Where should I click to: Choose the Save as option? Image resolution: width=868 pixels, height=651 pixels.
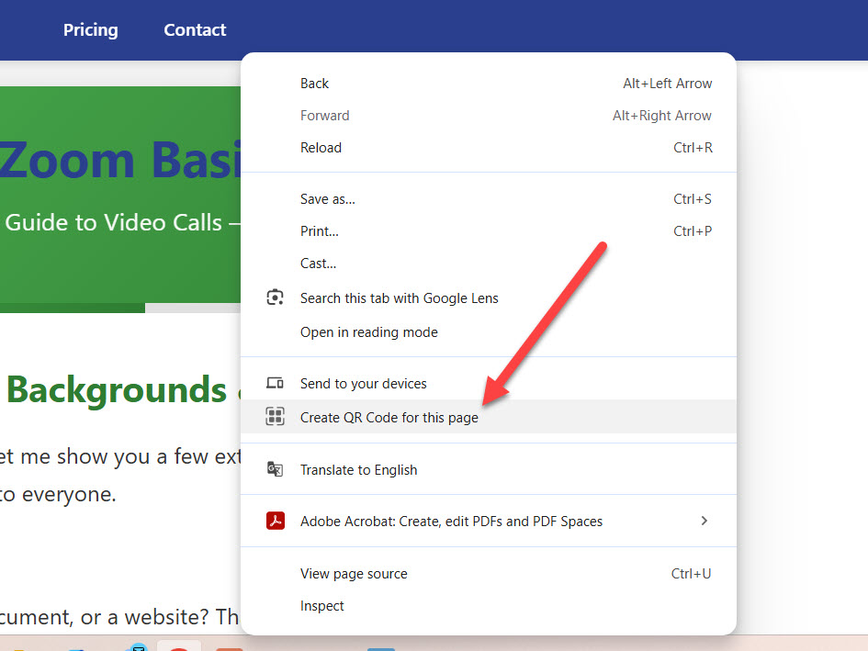click(327, 198)
